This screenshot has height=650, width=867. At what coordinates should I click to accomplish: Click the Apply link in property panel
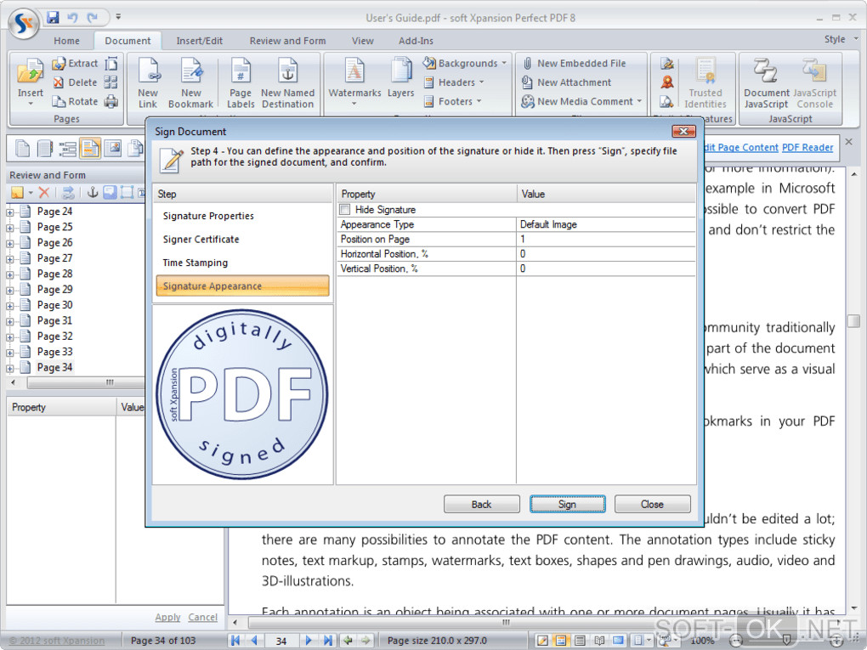(x=167, y=617)
